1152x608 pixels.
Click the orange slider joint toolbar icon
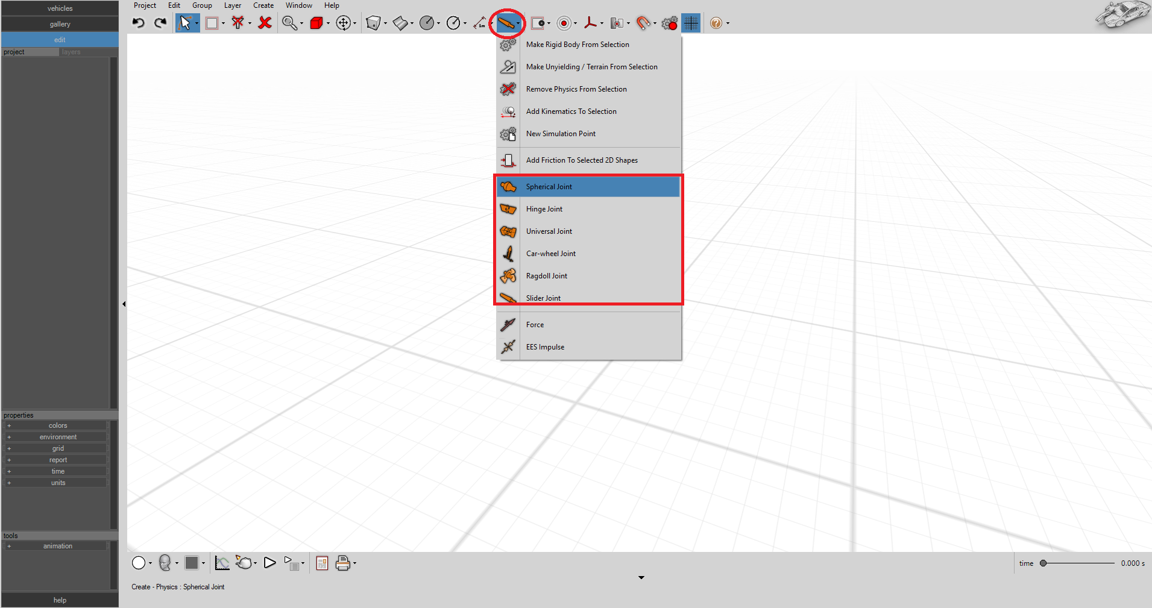coord(506,23)
